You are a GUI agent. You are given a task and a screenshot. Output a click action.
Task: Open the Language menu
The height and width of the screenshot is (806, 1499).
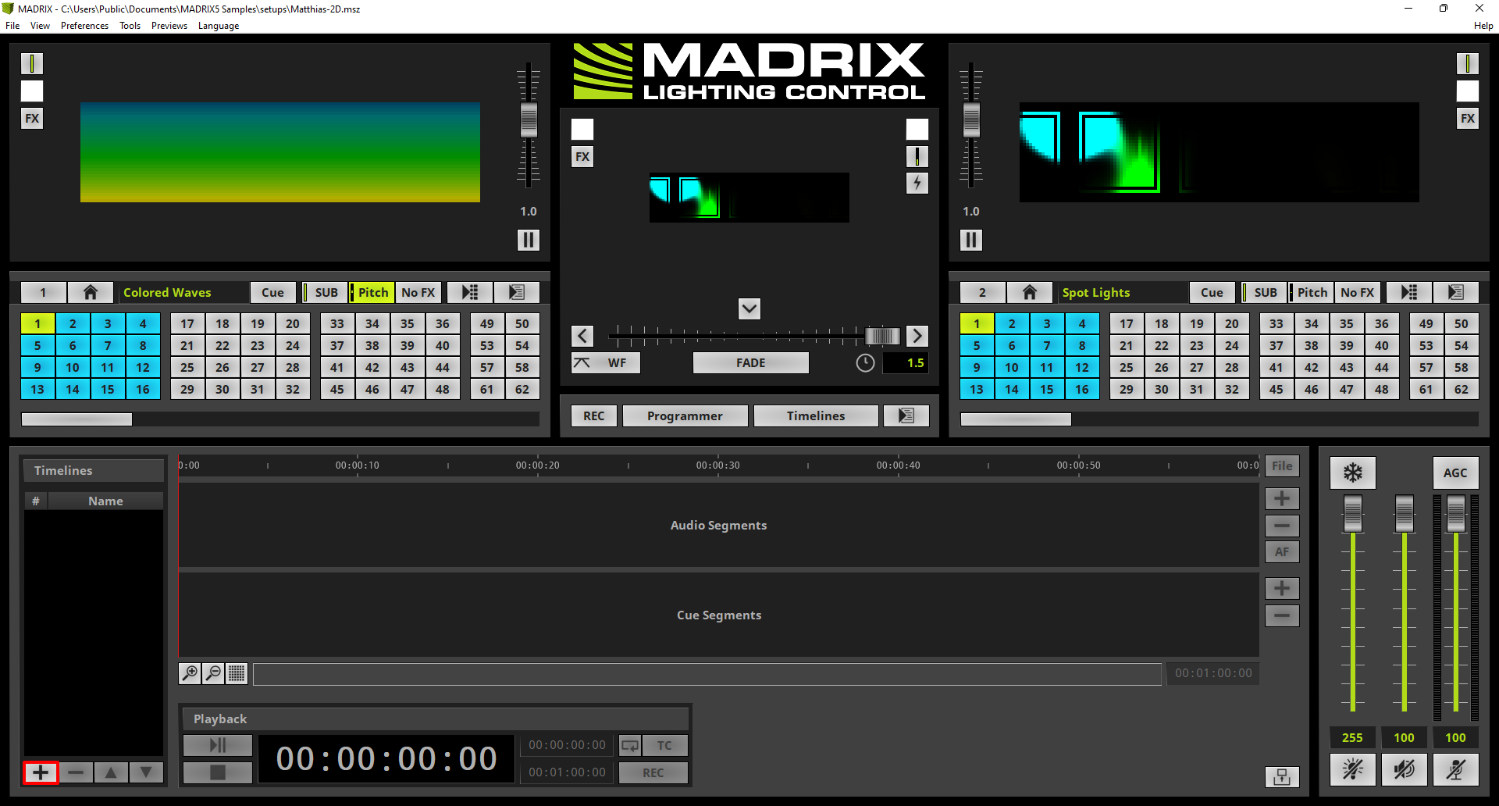tap(219, 26)
